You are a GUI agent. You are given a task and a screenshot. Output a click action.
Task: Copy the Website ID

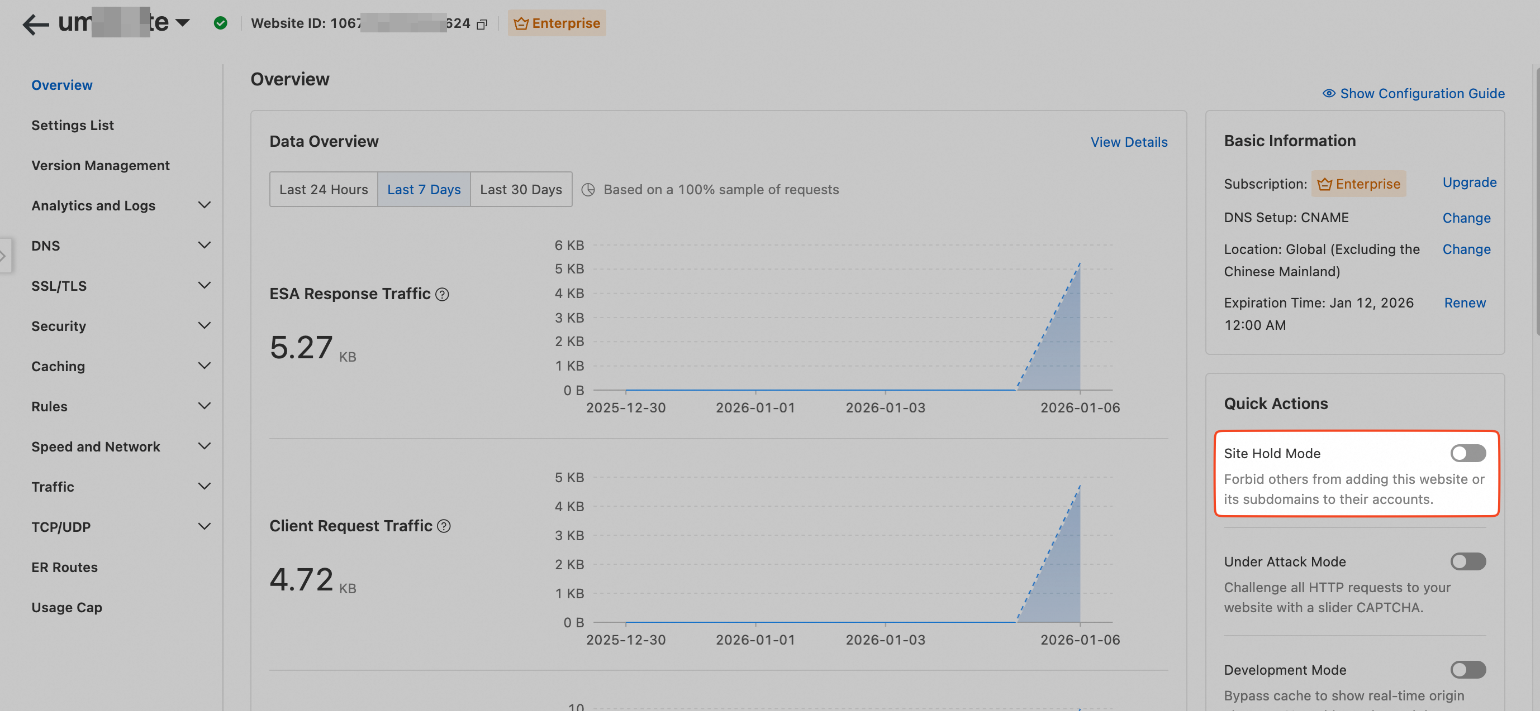(482, 24)
